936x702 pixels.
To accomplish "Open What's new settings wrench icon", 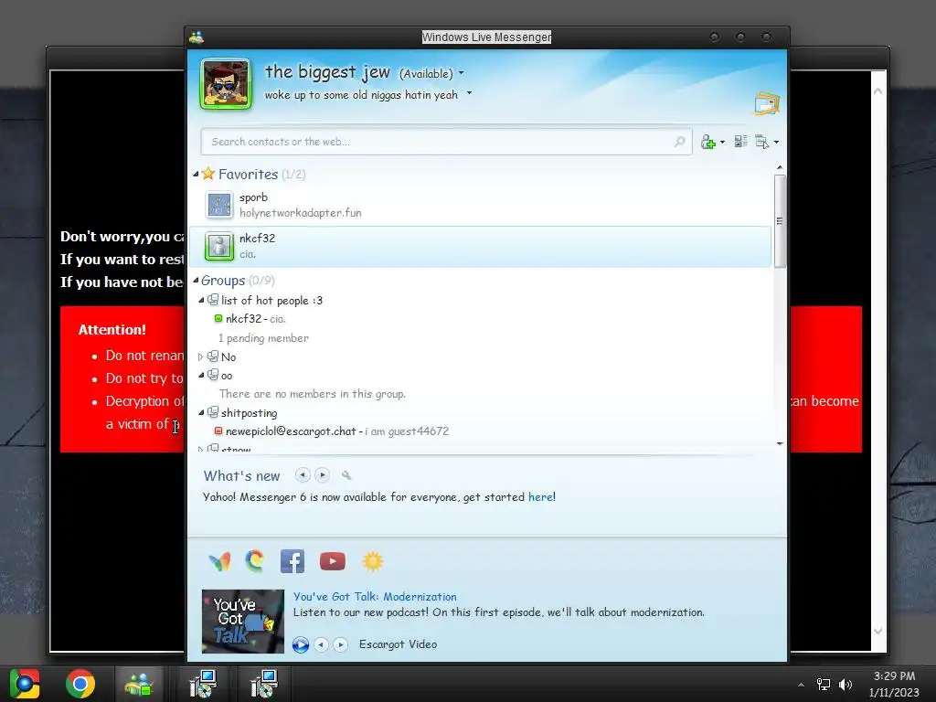I will coord(346,475).
